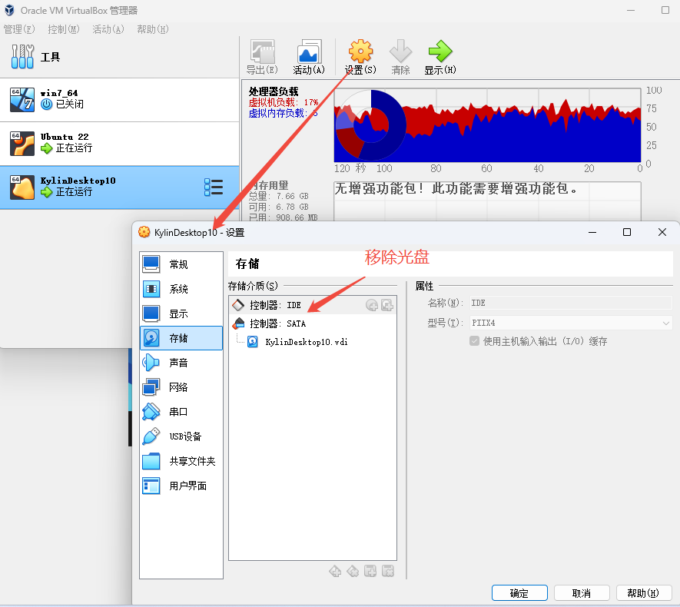
Task: Open the 帮助(H) menu in menu bar
Action: coord(153,29)
